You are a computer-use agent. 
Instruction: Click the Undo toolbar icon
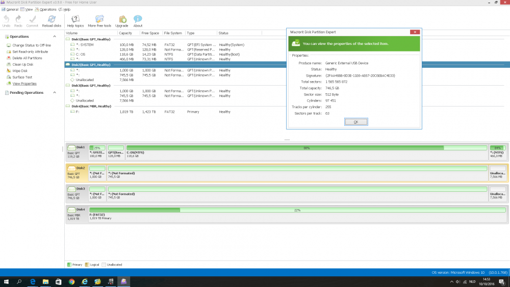pos(6,21)
